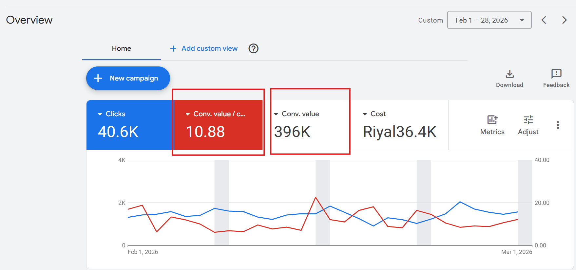Image resolution: width=576 pixels, height=270 pixels.
Task: Click the Mar 1, 2026 axis label
Action: [x=517, y=252]
